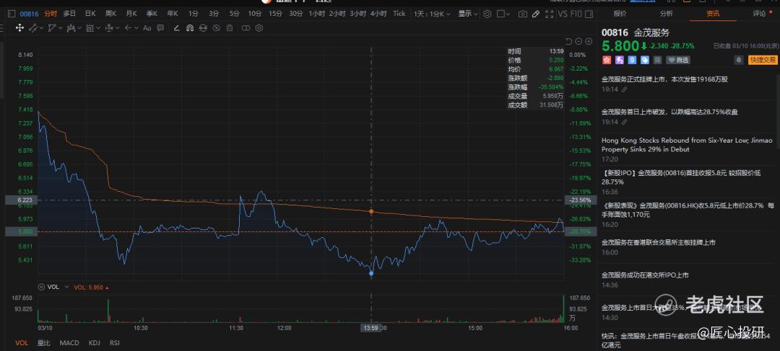780x351 pixels.
Task: Open Hong Kong Stocks Rebound news
Action: pyautogui.click(x=688, y=145)
